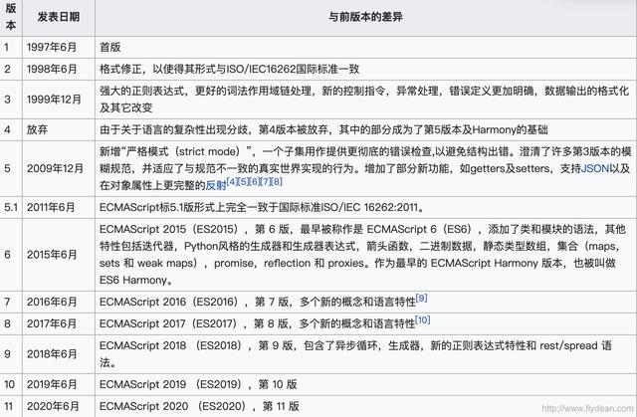This screenshot has height=417, width=637.
Task: Open footnote reference [5]
Action: tap(243, 181)
